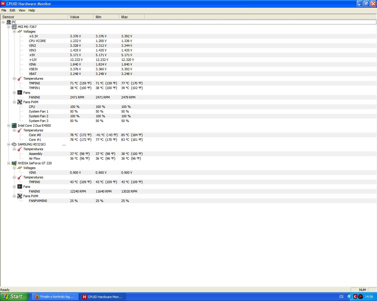Click the thermometer icon under SAMSUNG HD321KJ
Screen dimensions: 377x301
[x=20, y=149]
